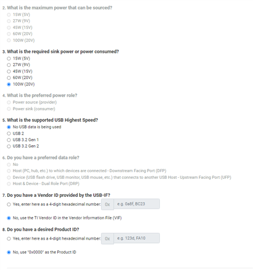Select 15W (5V) sink power option
253x270 pixels.
coord(9,58)
